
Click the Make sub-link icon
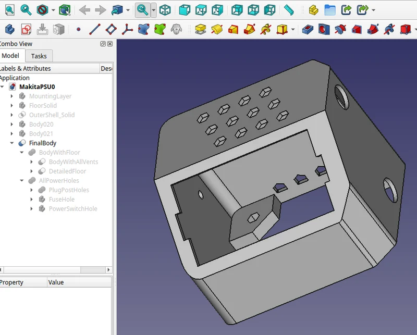[363, 10]
